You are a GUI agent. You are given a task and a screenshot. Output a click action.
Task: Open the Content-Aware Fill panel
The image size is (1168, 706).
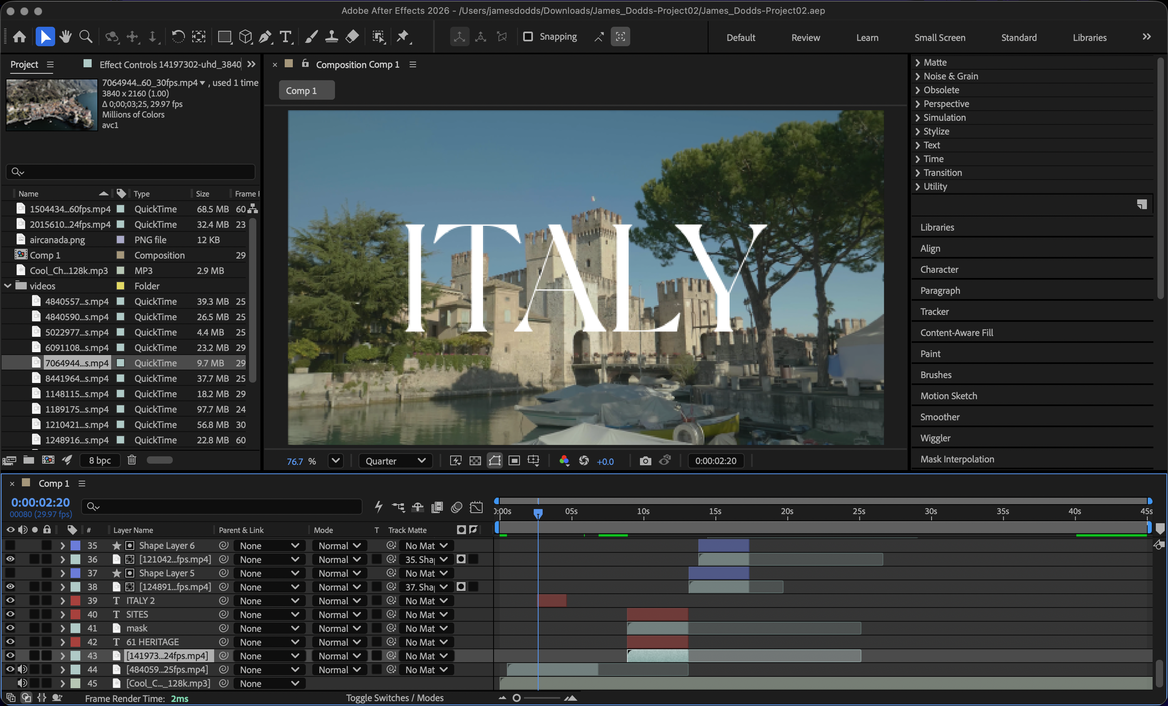(957, 333)
